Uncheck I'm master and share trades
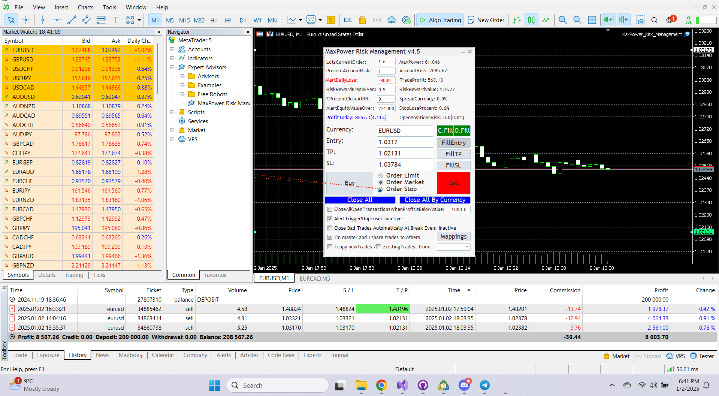 [x=330, y=238]
